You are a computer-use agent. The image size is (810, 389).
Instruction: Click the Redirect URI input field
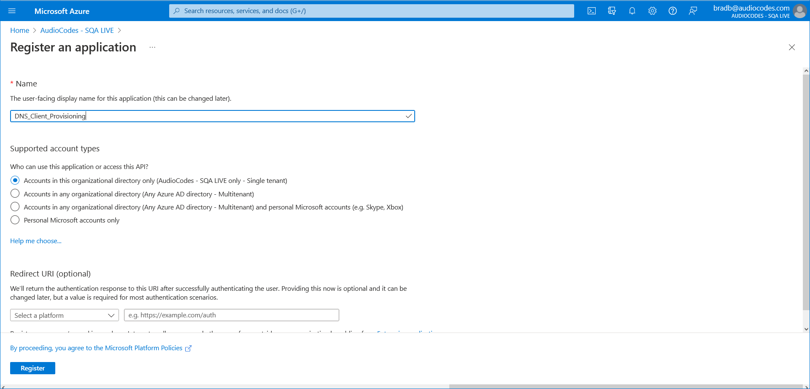(231, 315)
